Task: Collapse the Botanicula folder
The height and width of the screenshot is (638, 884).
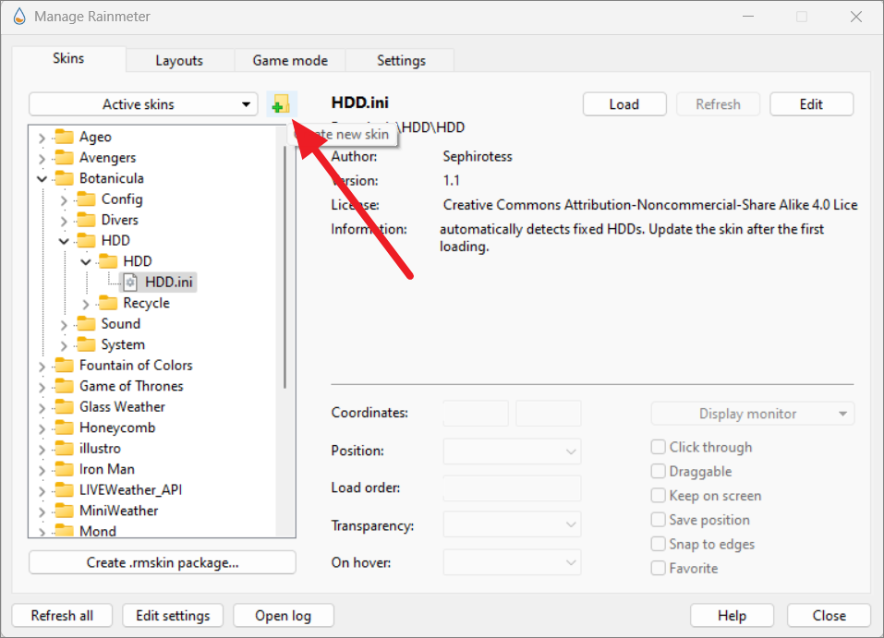Action: pos(42,179)
